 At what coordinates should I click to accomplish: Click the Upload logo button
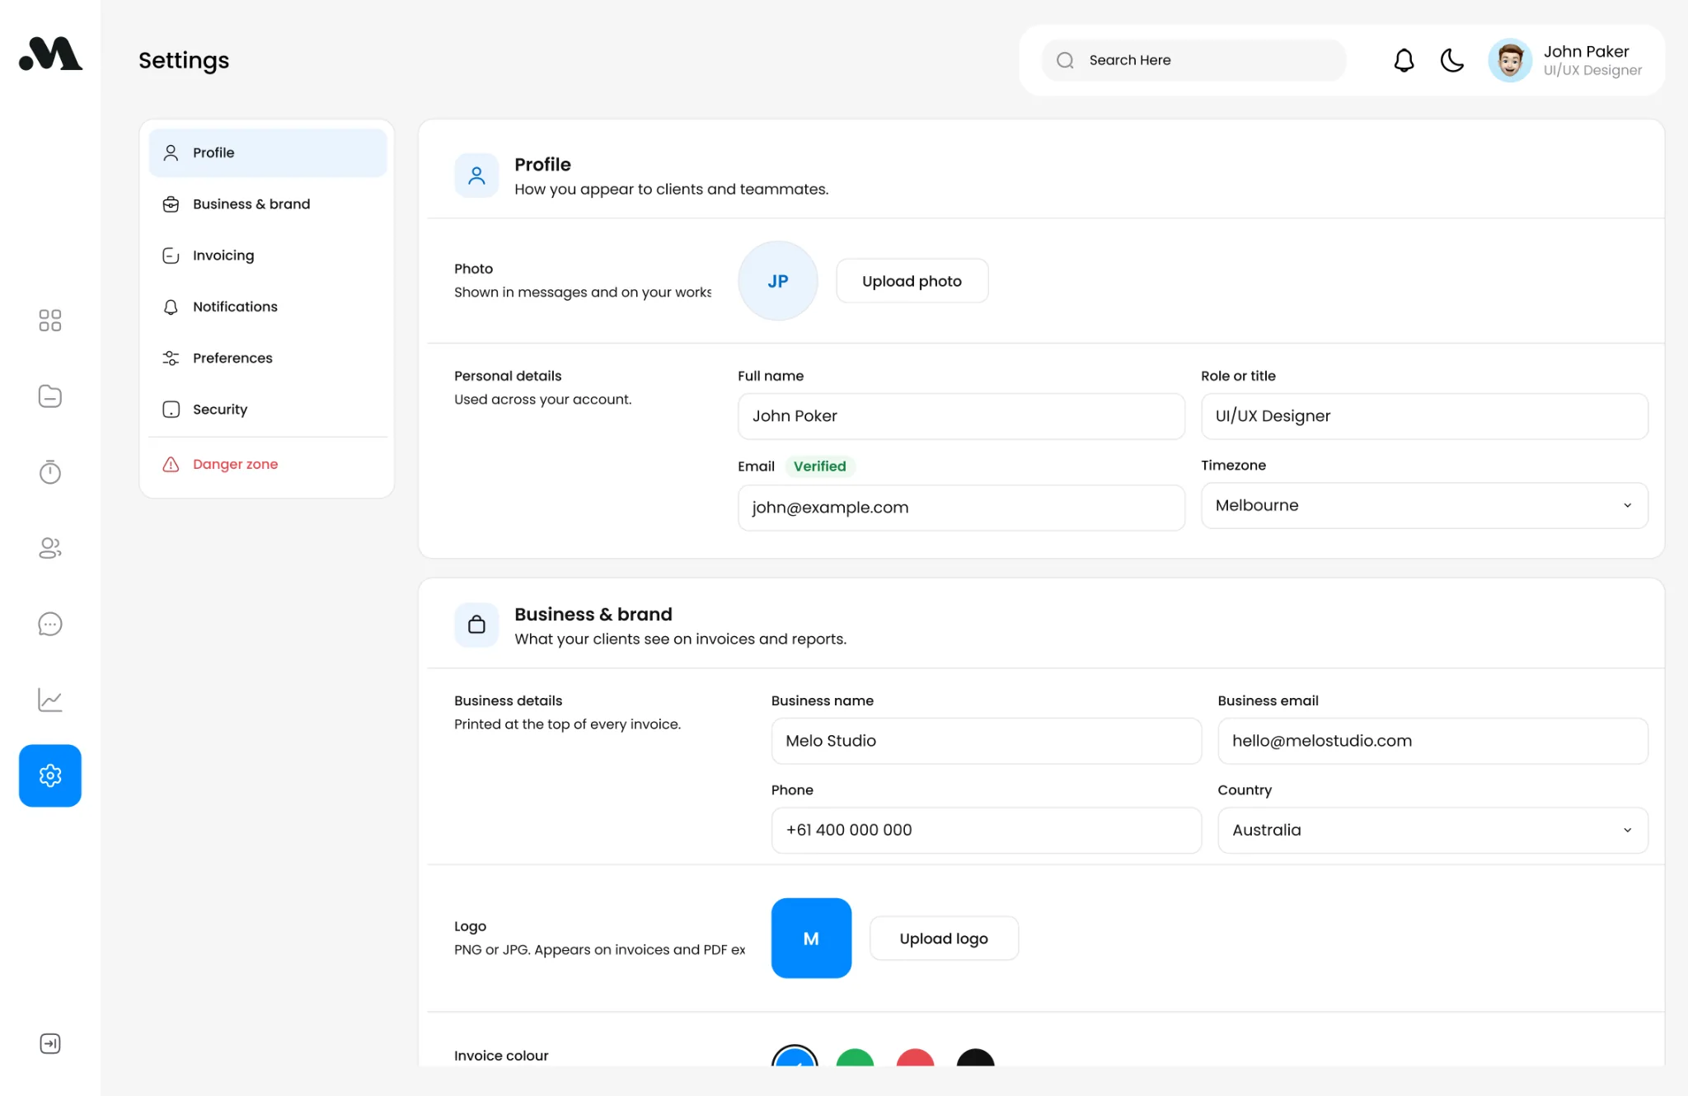coord(944,939)
